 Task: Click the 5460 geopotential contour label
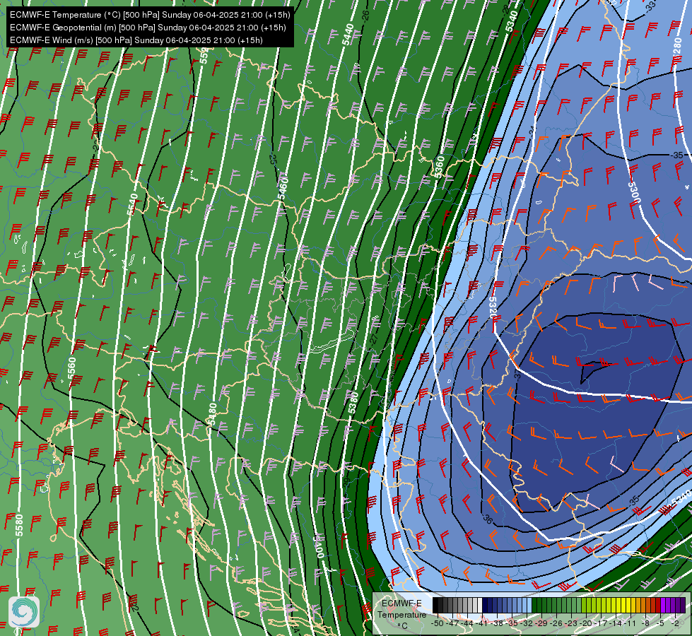tap(283, 189)
